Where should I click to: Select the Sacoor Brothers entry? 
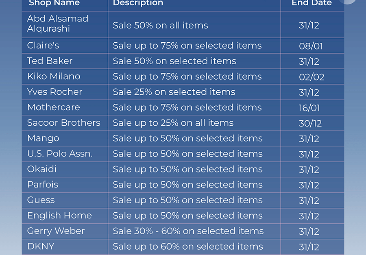point(63,122)
